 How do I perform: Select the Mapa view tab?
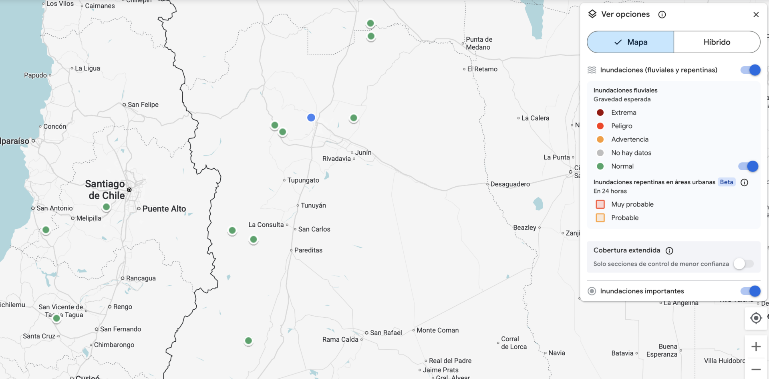pyautogui.click(x=630, y=42)
